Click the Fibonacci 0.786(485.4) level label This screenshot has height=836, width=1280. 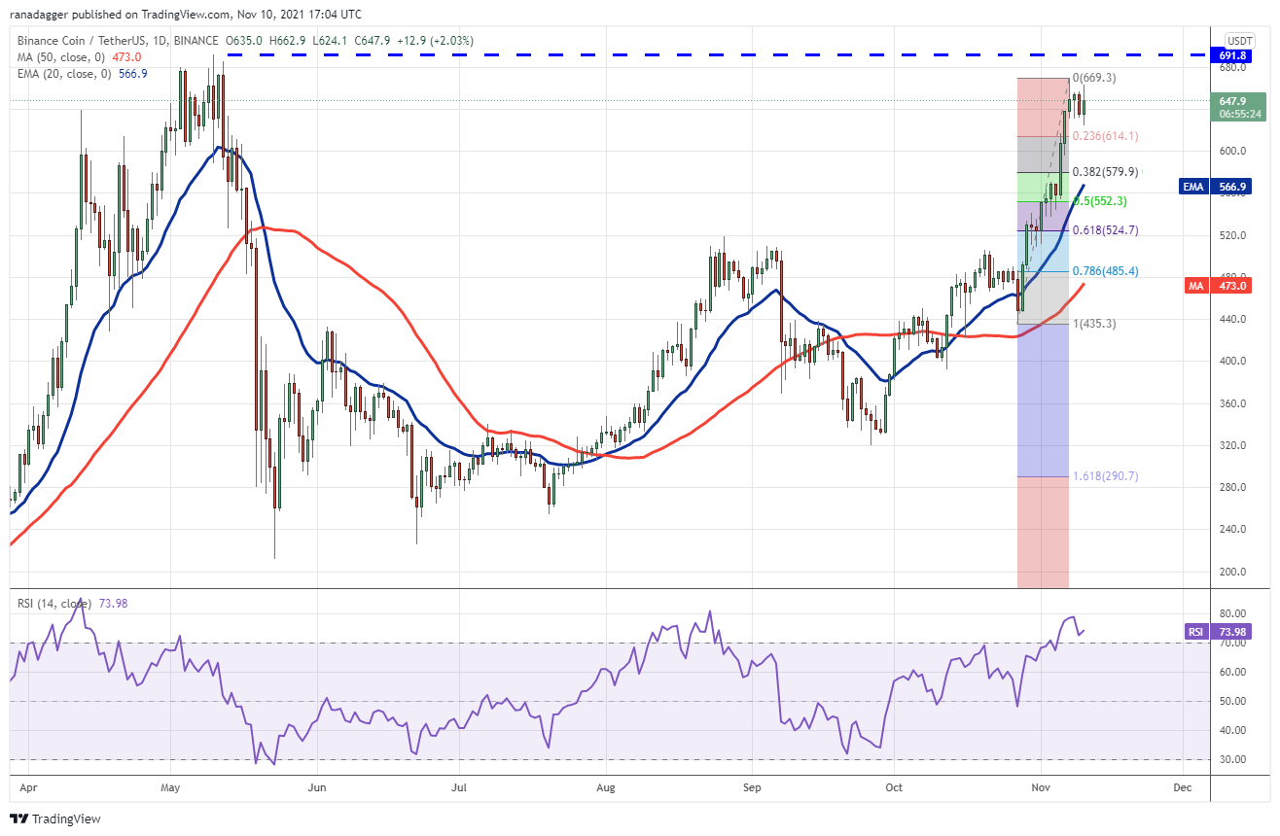point(1105,271)
